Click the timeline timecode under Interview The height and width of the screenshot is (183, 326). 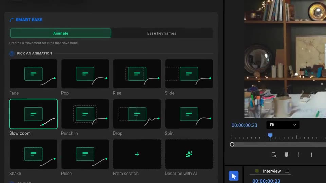click(266, 181)
